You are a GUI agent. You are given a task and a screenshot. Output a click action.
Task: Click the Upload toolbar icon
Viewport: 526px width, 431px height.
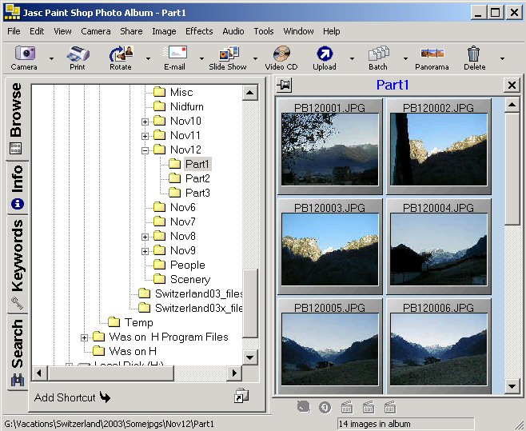click(325, 57)
